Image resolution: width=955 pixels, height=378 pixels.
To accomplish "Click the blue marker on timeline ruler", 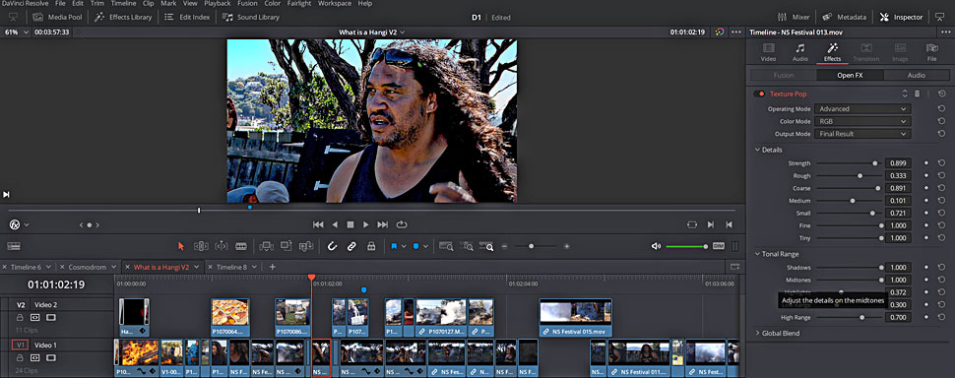I will tap(363, 289).
